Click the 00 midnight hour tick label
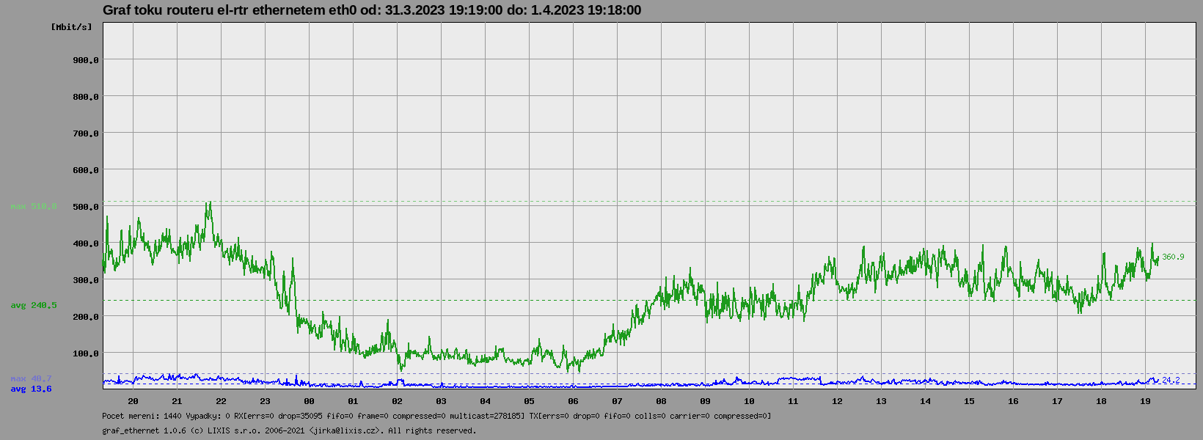 point(309,401)
